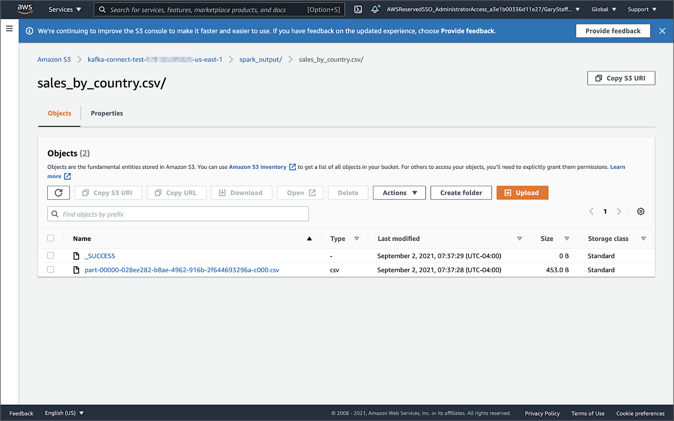Click the file icon beside the part-00000 csv
The height and width of the screenshot is (421, 674).
point(76,270)
